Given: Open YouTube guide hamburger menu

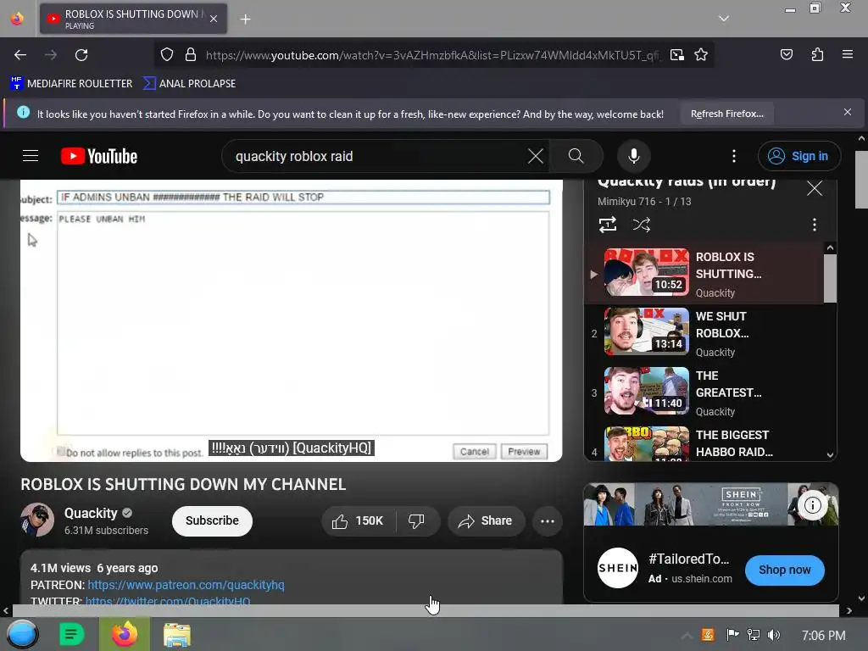Looking at the screenshot, I should coord(31,156).
